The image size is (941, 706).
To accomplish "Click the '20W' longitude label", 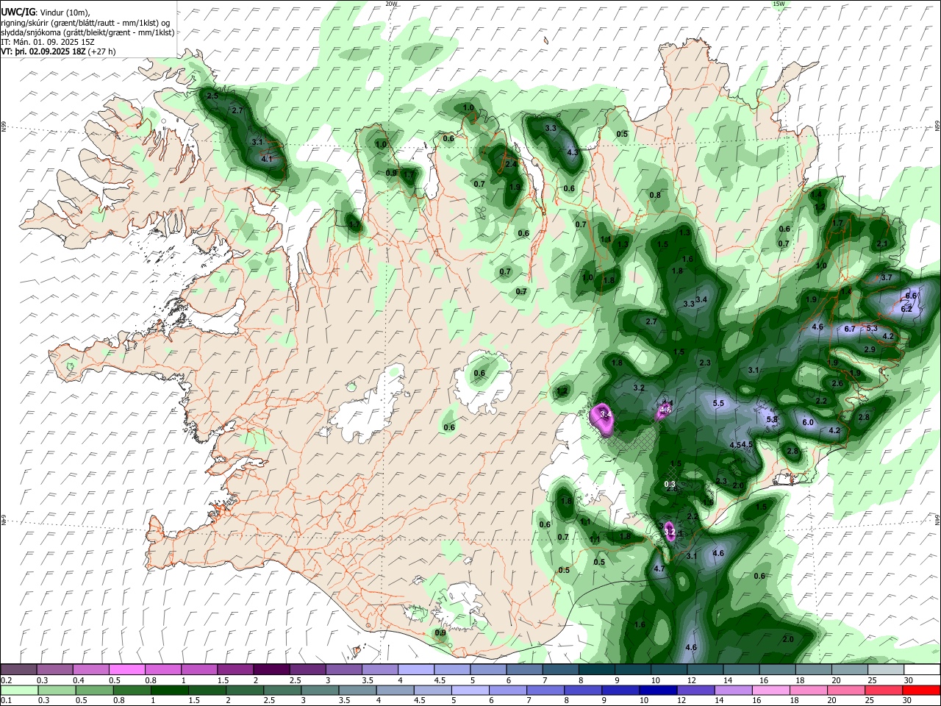I will (x=391, y=4).
